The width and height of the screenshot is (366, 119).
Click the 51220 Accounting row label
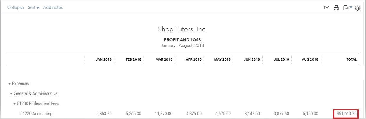36,113
